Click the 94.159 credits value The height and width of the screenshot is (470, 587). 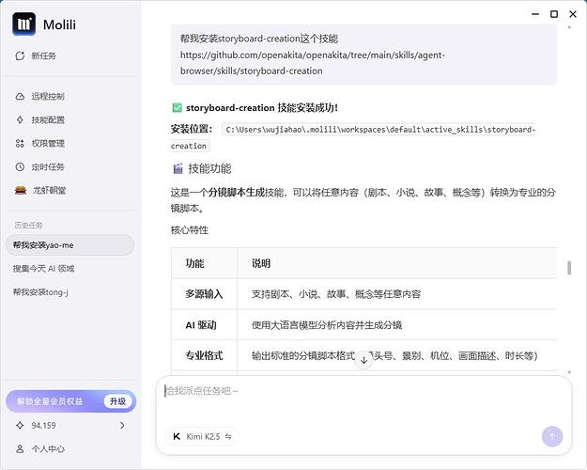coord(43,426)
